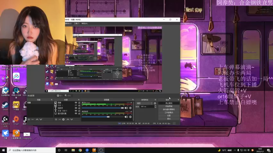
Task: Open source properties gear in sources toolbar
Action: point(63,119)
